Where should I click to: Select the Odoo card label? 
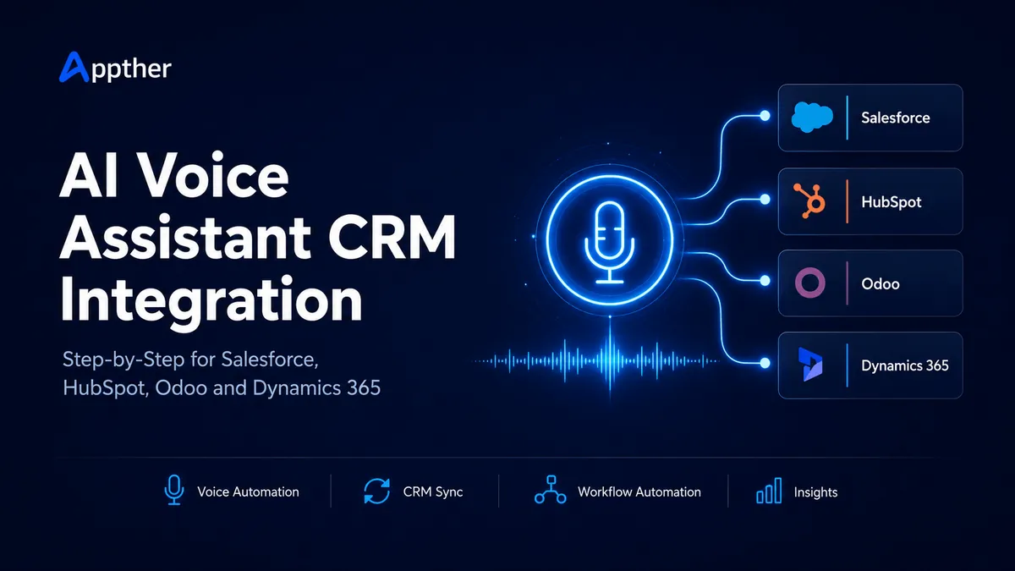881,284
